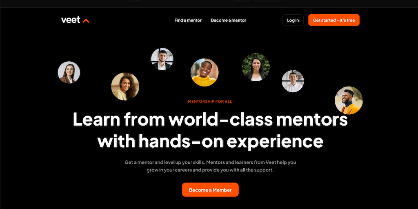
Task: Click Get started - it's free
Action: pyautogui.click(x=334, y=20)
